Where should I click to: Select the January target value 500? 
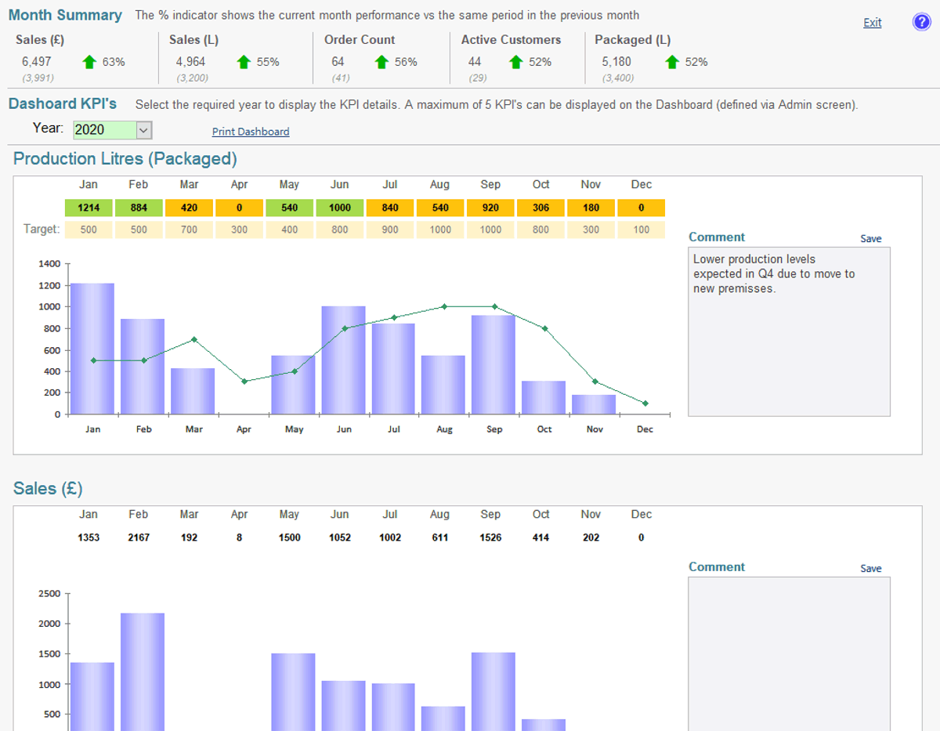click(89, 230)
